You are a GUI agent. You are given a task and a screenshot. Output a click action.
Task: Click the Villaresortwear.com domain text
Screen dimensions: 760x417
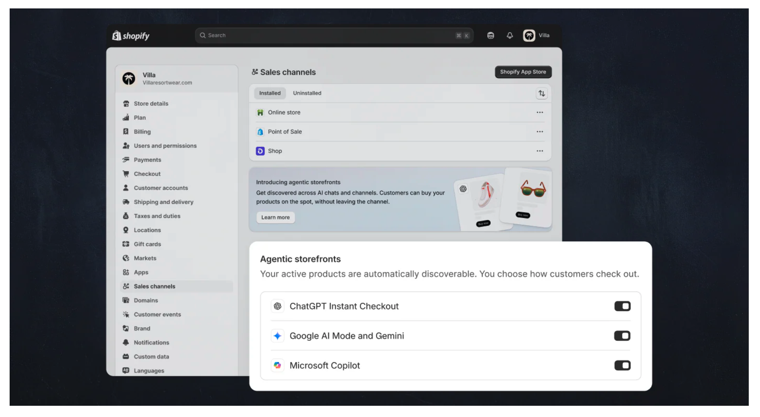pyautogui.click(x=167, y=83)
